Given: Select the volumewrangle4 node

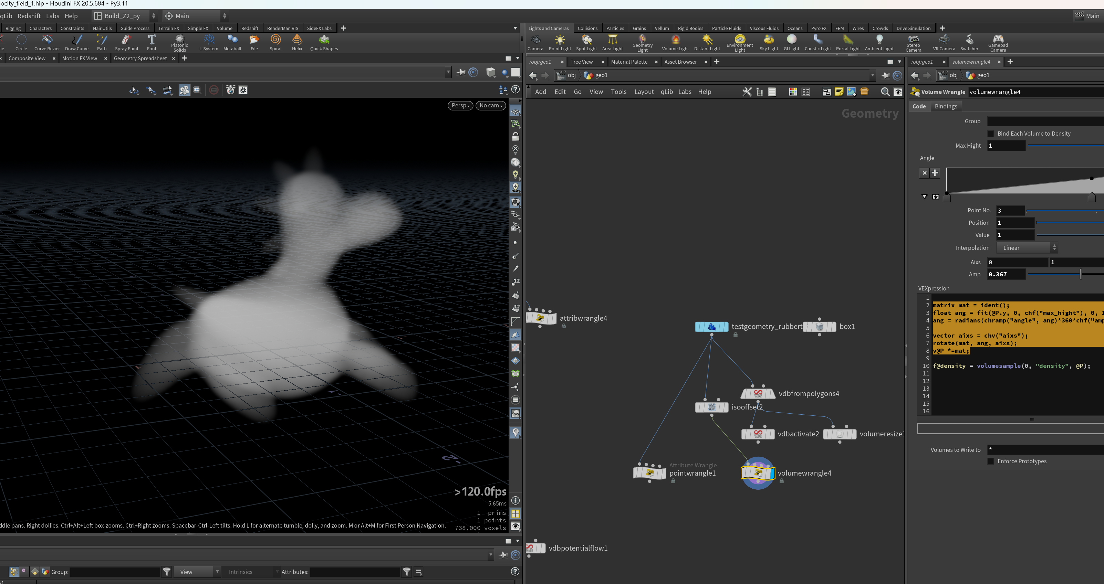Looking at the screenshot, I should coord(758,473).
